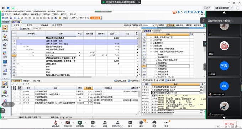Click the meeting info circle icon
242x129 pixels.
pos(4,8)
